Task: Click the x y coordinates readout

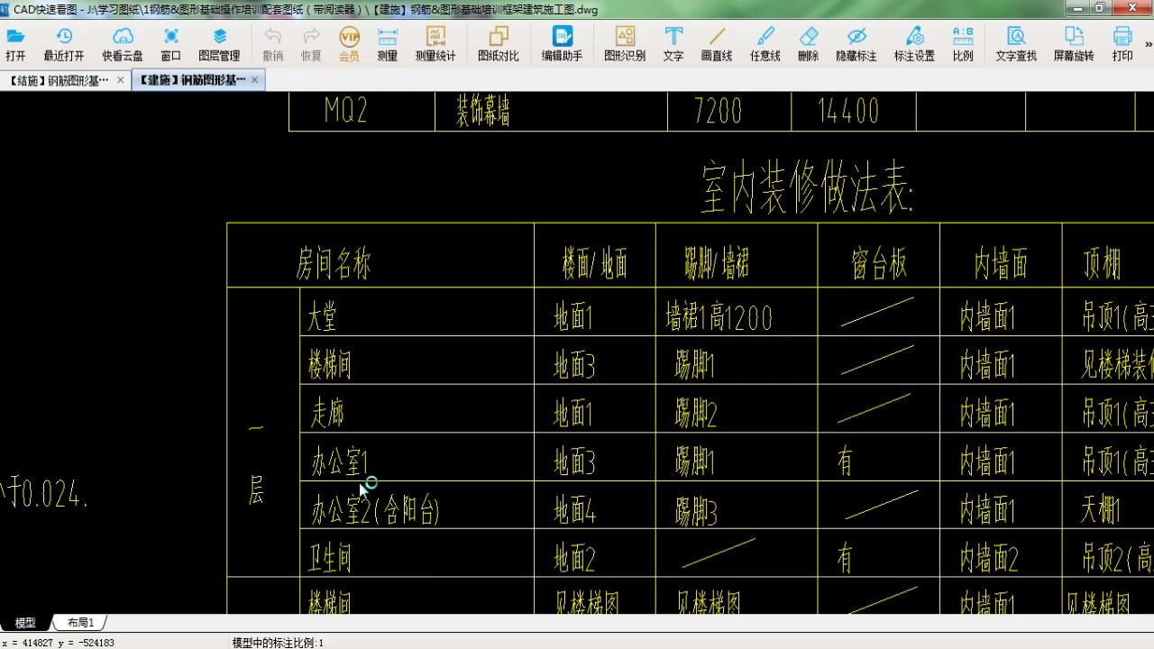Action: [58, 643]
